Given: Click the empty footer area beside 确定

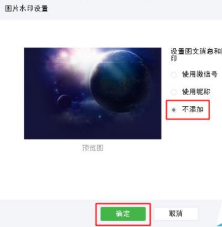Looking at the screenshot, I should (x=48, y=213).
